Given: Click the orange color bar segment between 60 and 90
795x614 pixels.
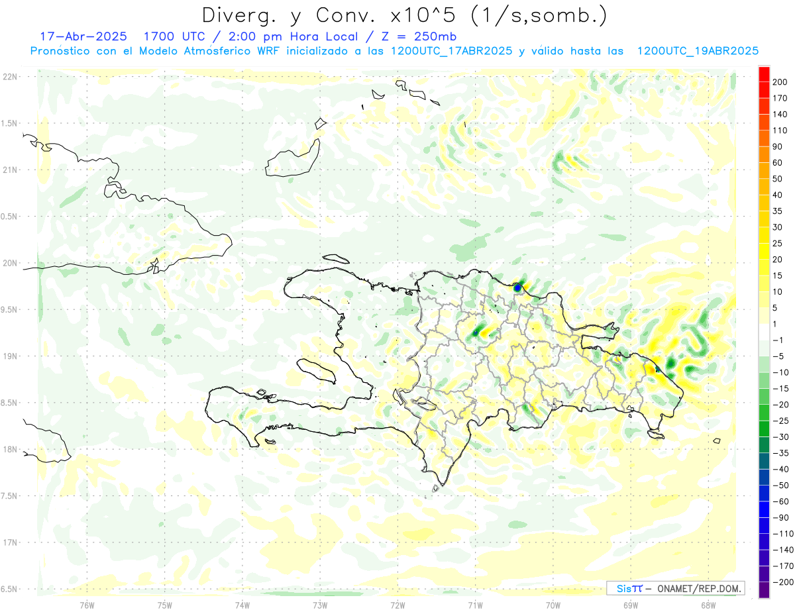Looking at the screenshot, I should 765,154.
